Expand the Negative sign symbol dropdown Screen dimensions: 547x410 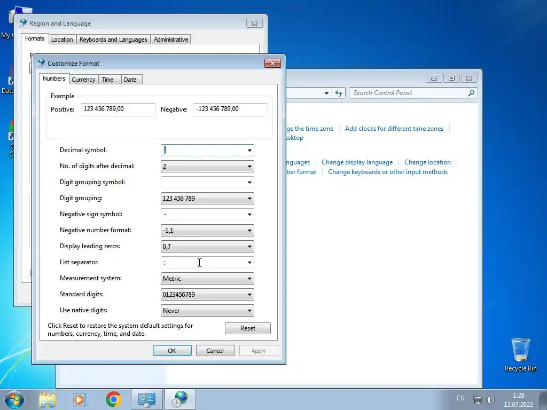249,215
